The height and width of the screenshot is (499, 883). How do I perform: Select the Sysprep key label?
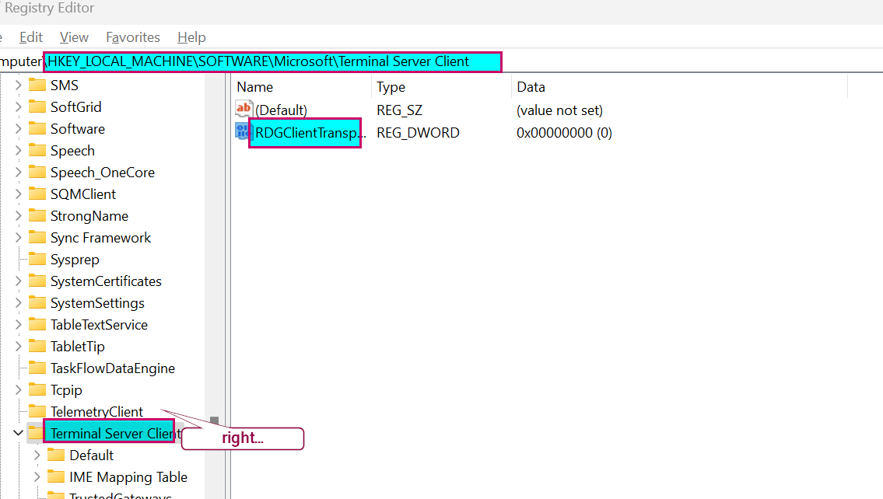[75, 260]
